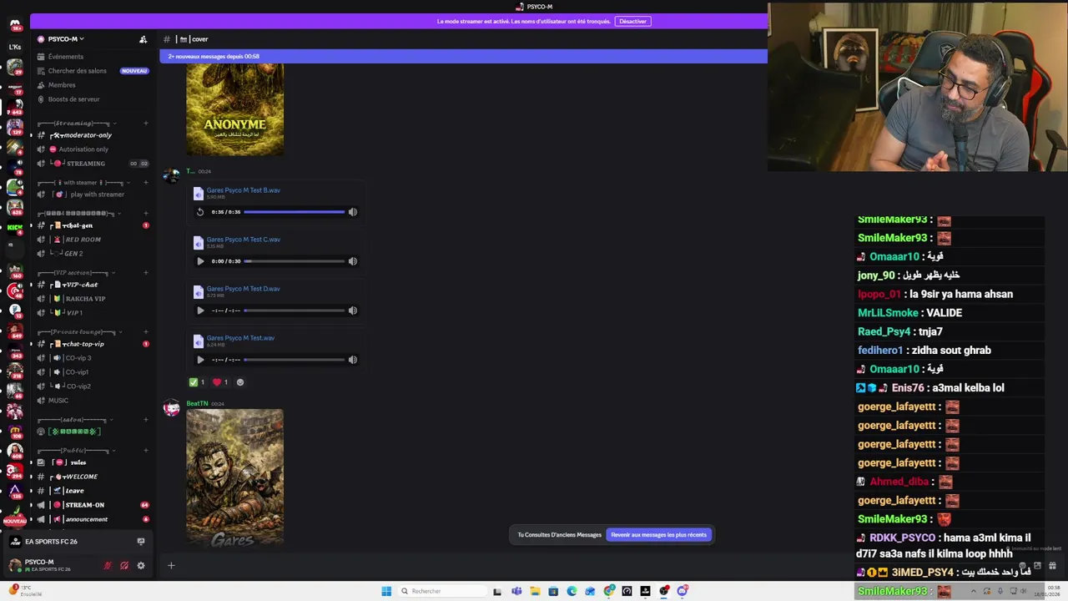Viewport: 1068px width, 601px height.
Task: Toggle green checkmark reaction
Action: click(197, 382)
